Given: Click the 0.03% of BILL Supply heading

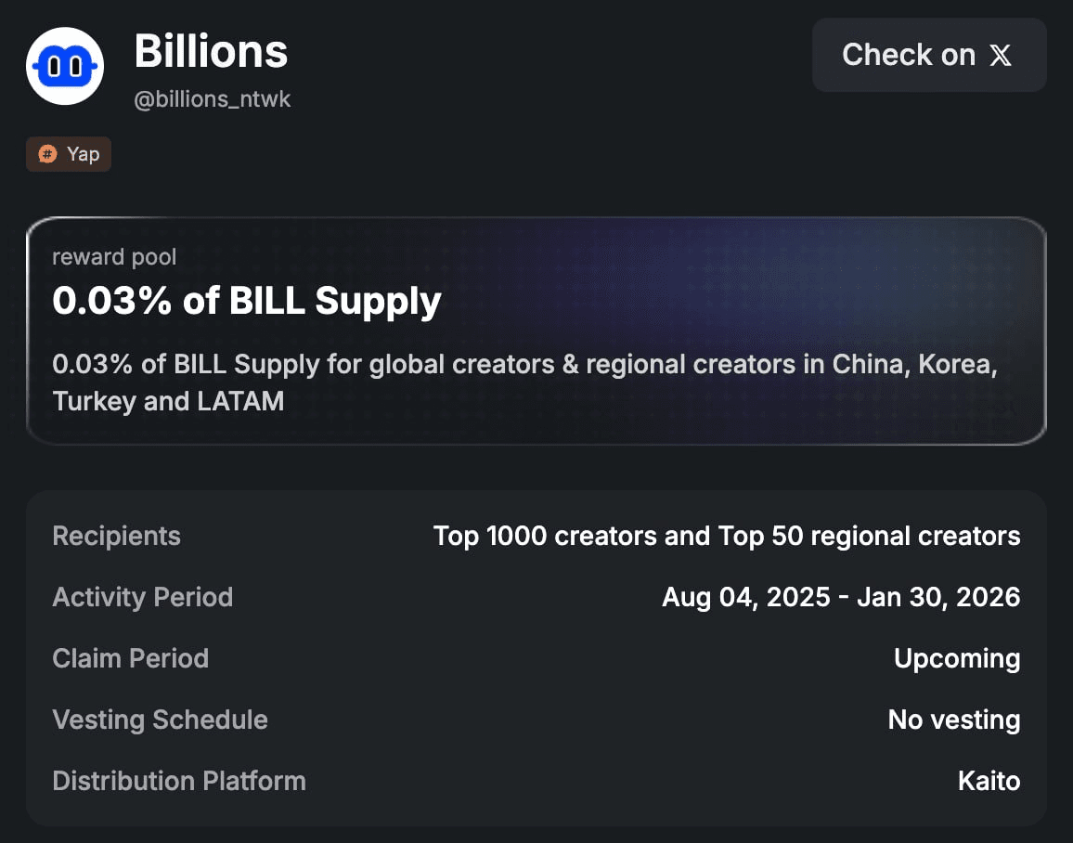Looking at the screenshot, I should tap(247, 301).
